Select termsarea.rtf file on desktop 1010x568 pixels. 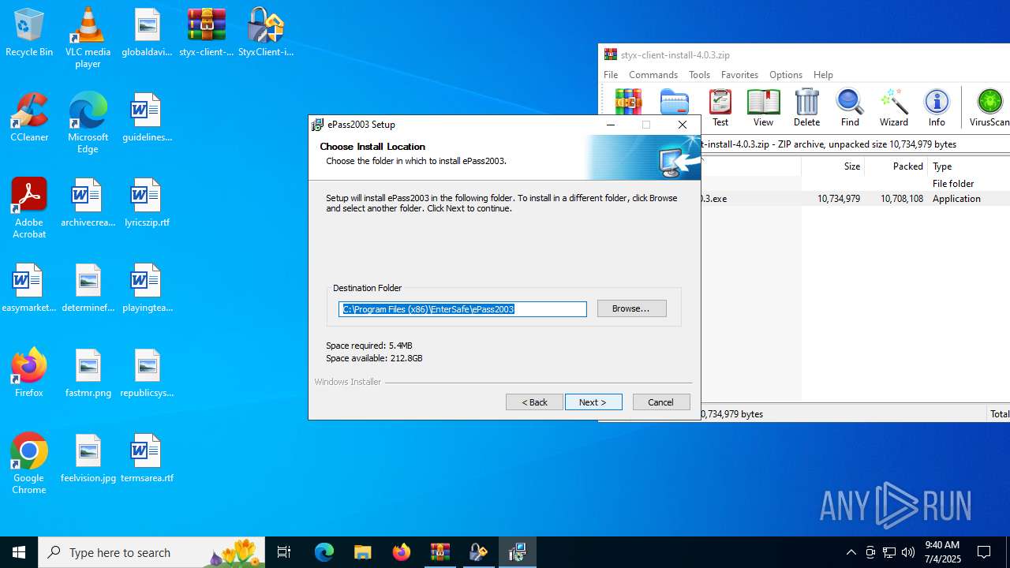147,458
